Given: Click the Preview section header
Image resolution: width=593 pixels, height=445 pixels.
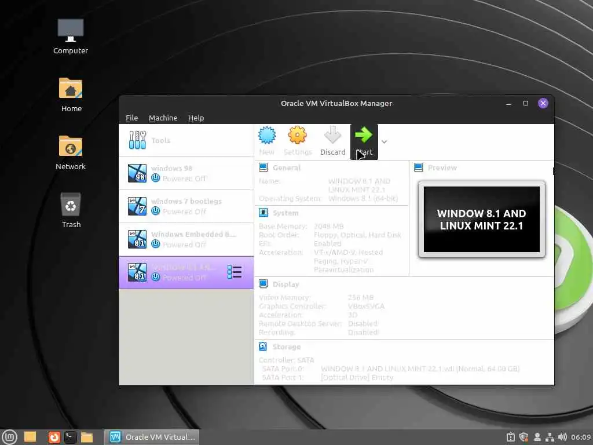Looking at the screenshot, I should click(442, 167).
